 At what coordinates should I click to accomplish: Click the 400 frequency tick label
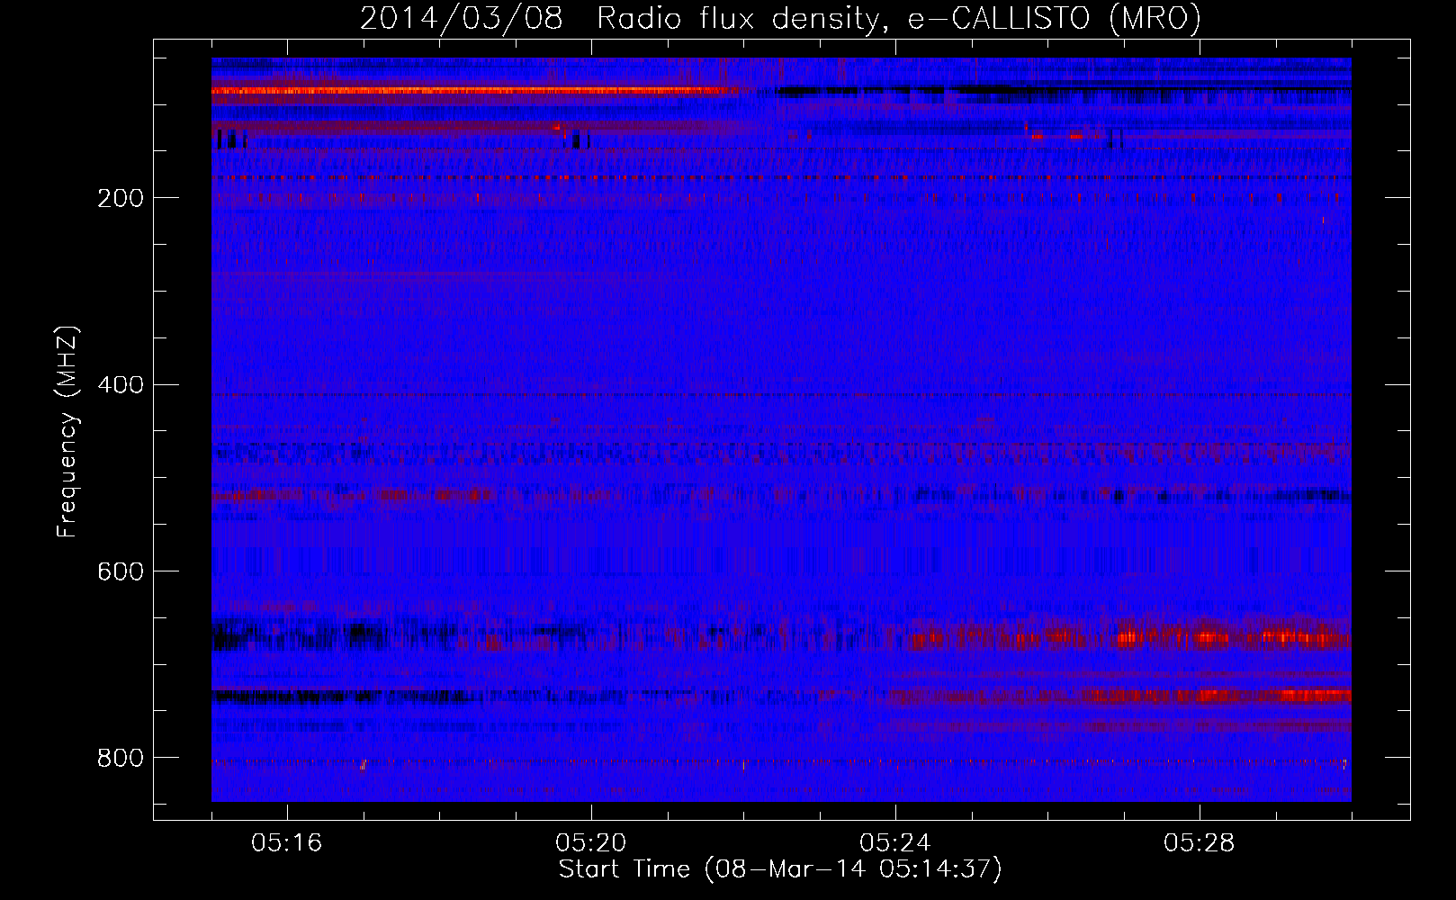click(121, 385)
